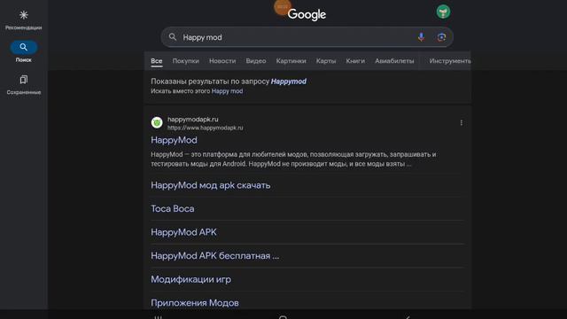Switch to the Видео tab

(256, 61)
